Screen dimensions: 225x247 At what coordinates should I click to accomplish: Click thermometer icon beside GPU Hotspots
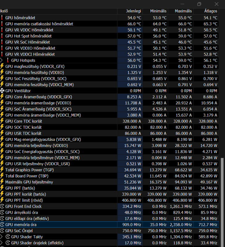7,60
